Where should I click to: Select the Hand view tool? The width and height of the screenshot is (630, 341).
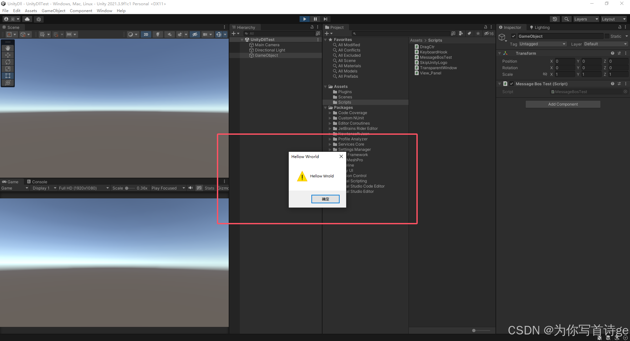point(8,48)
